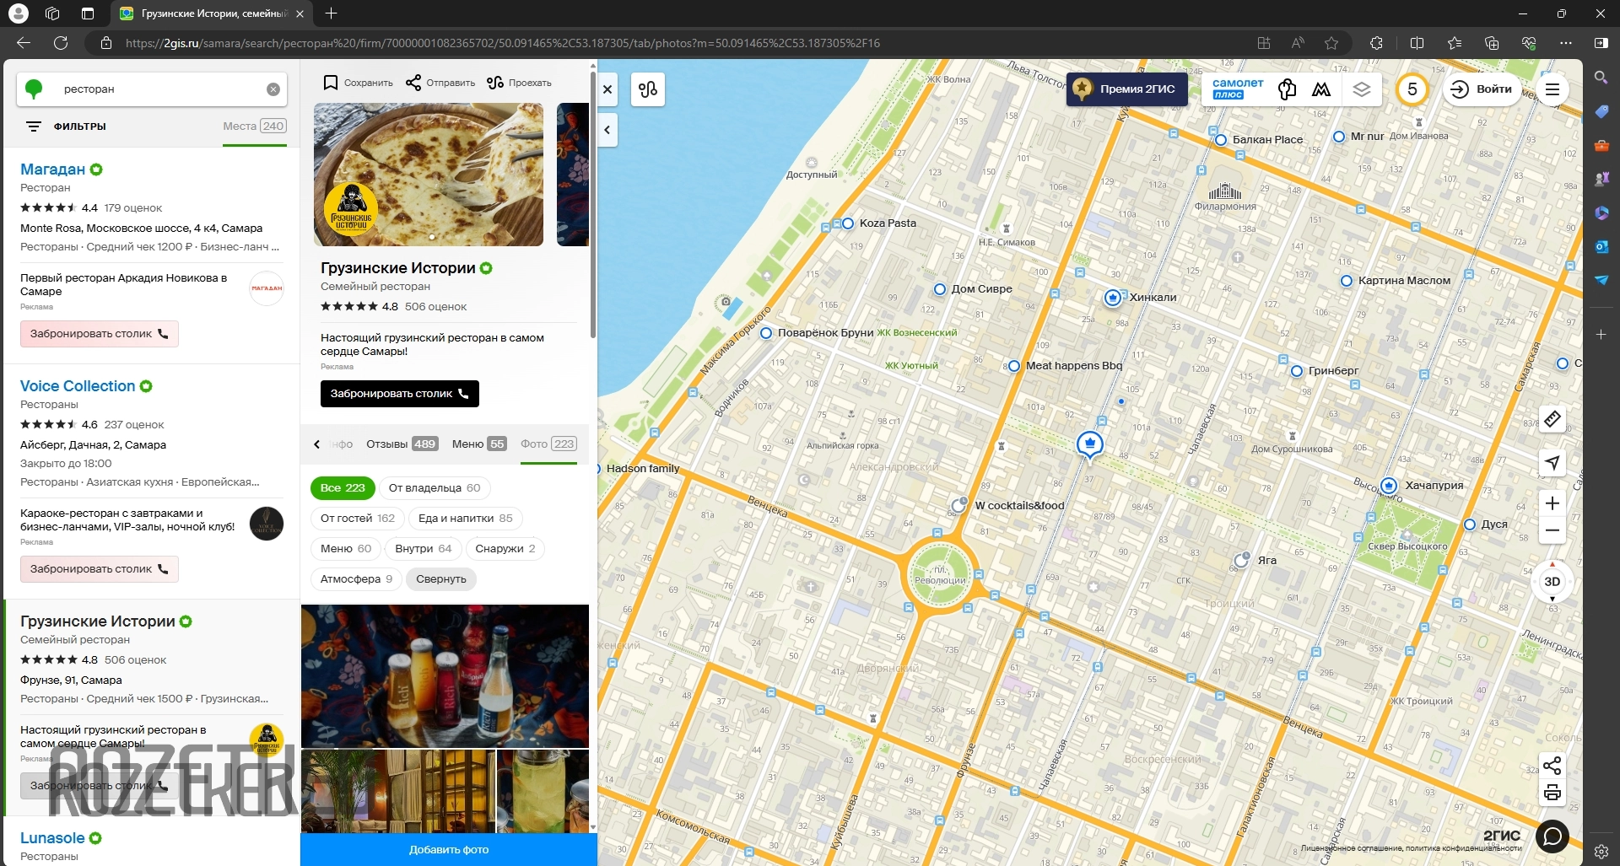1620x866 pixels.
Task: Open the traffic score 5 indicator
Action: click(1412, 89)
